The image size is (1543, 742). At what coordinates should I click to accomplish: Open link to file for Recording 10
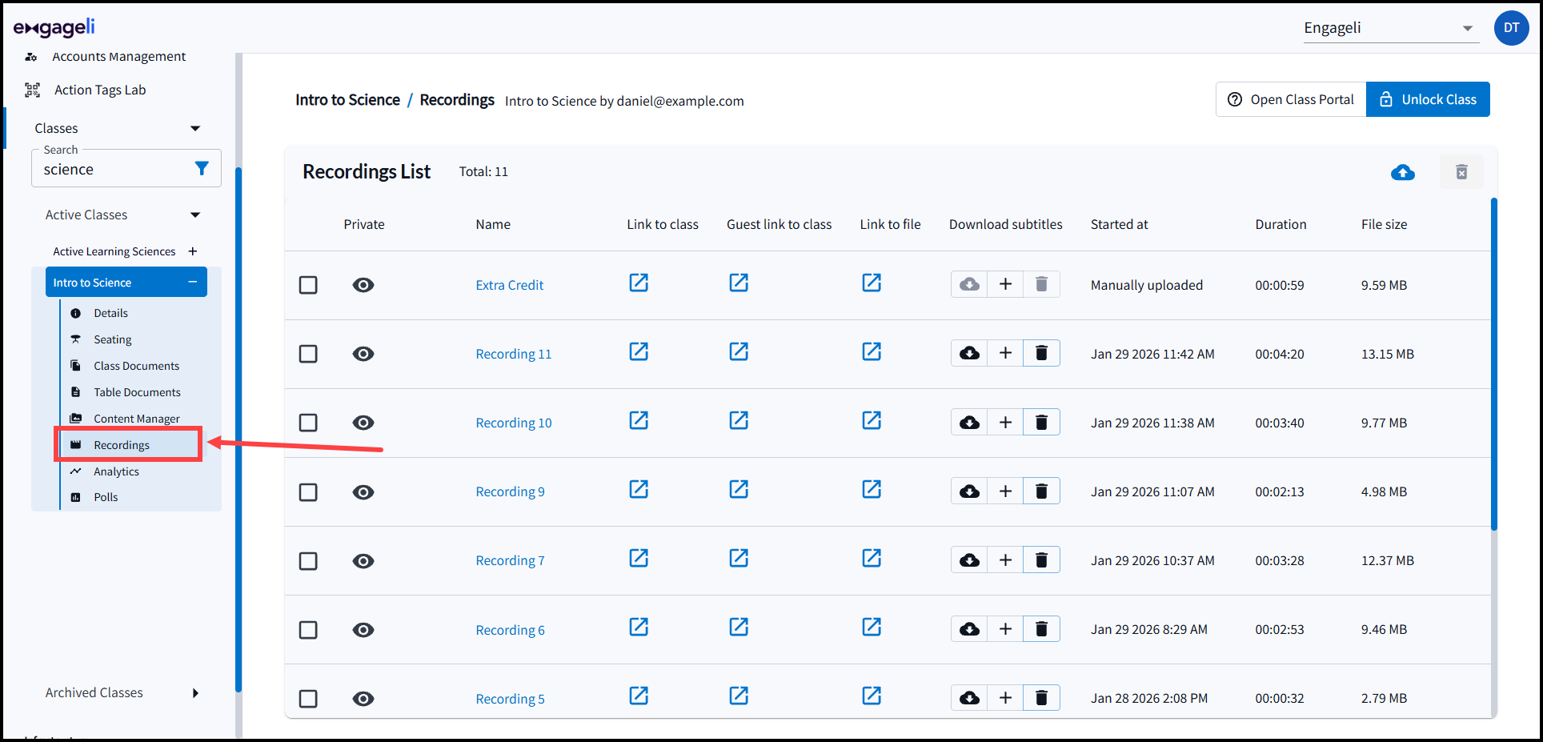[872, 420]
